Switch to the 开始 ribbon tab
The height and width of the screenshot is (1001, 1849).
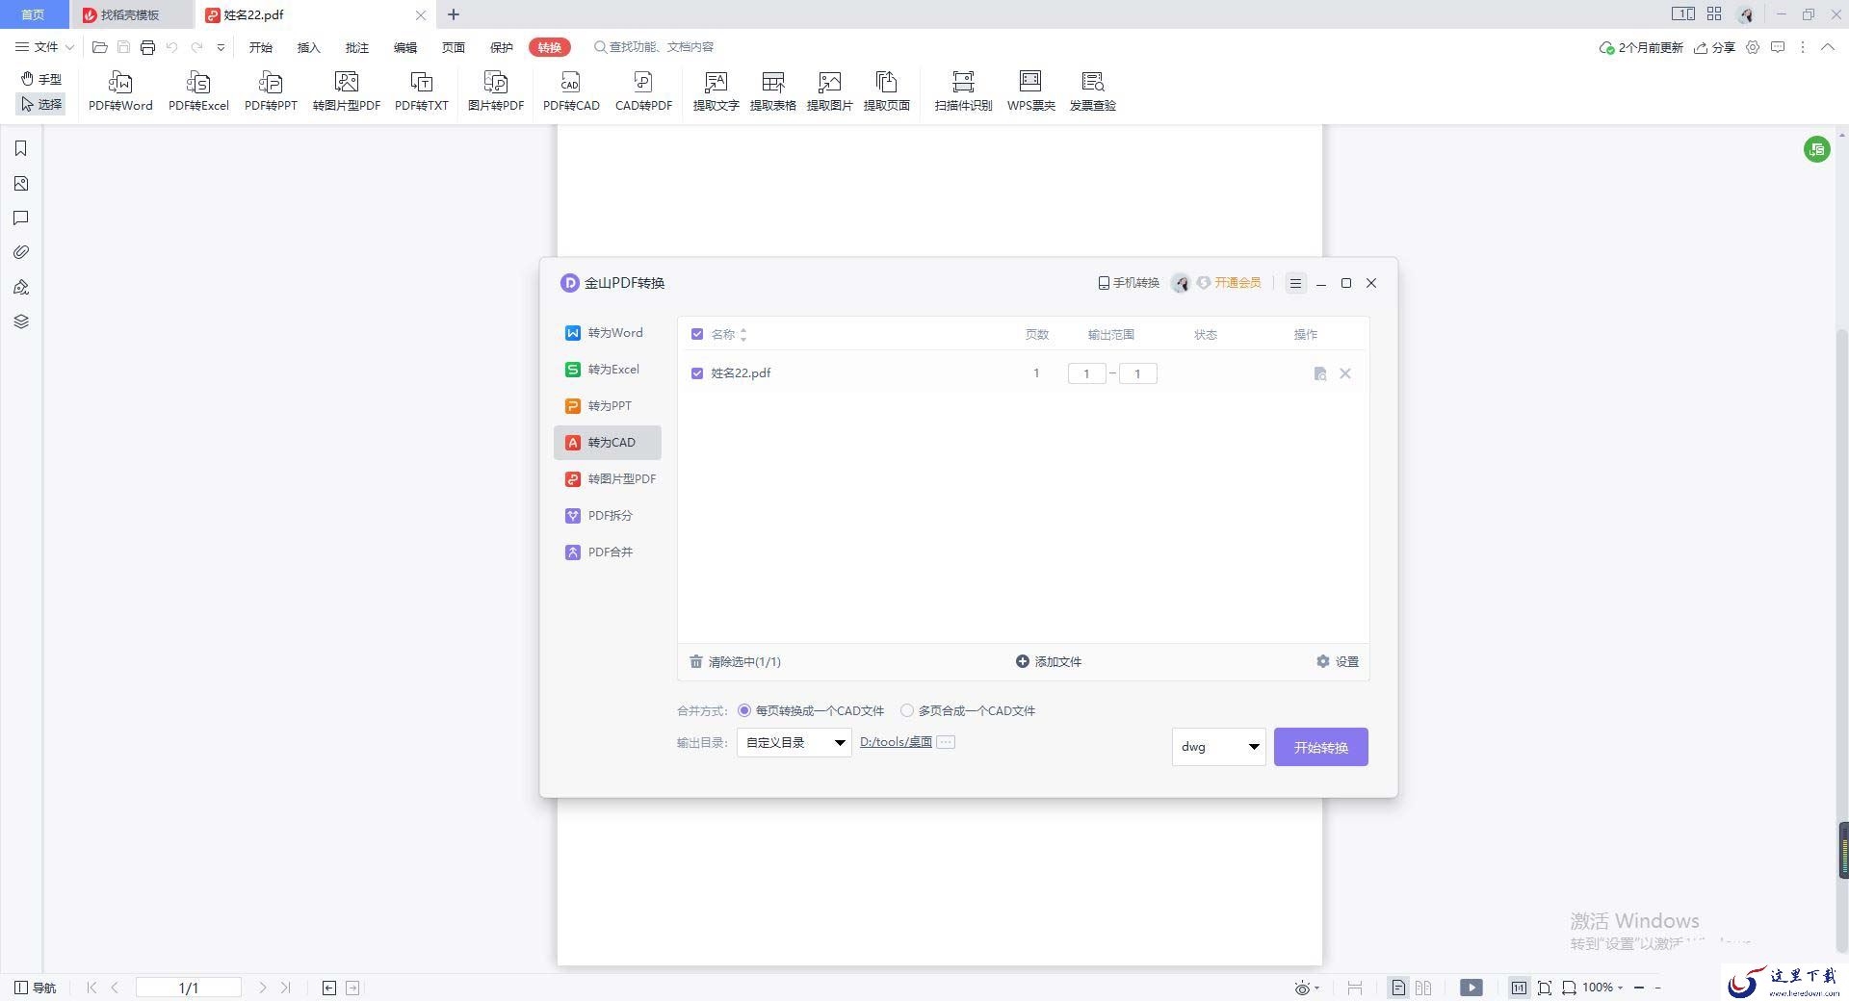coord(260,47)
